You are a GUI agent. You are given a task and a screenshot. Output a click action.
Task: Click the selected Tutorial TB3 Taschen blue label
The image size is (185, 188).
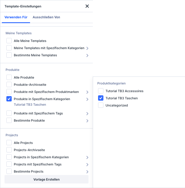coord(30,105)
